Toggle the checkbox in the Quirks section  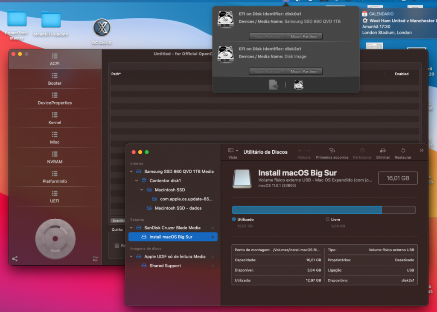(117, 246)
